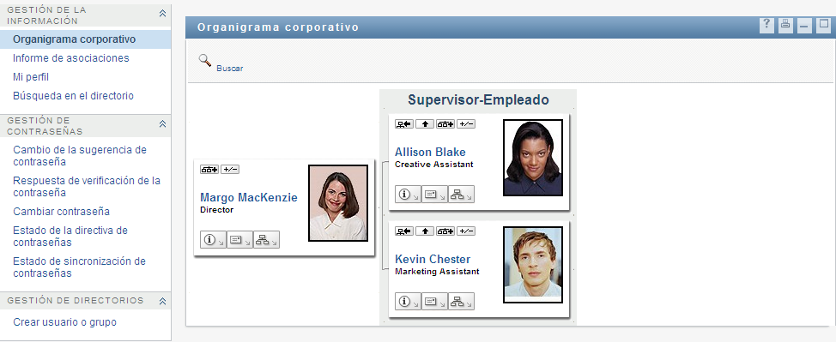Open Mi perfil

pos(31,77)
